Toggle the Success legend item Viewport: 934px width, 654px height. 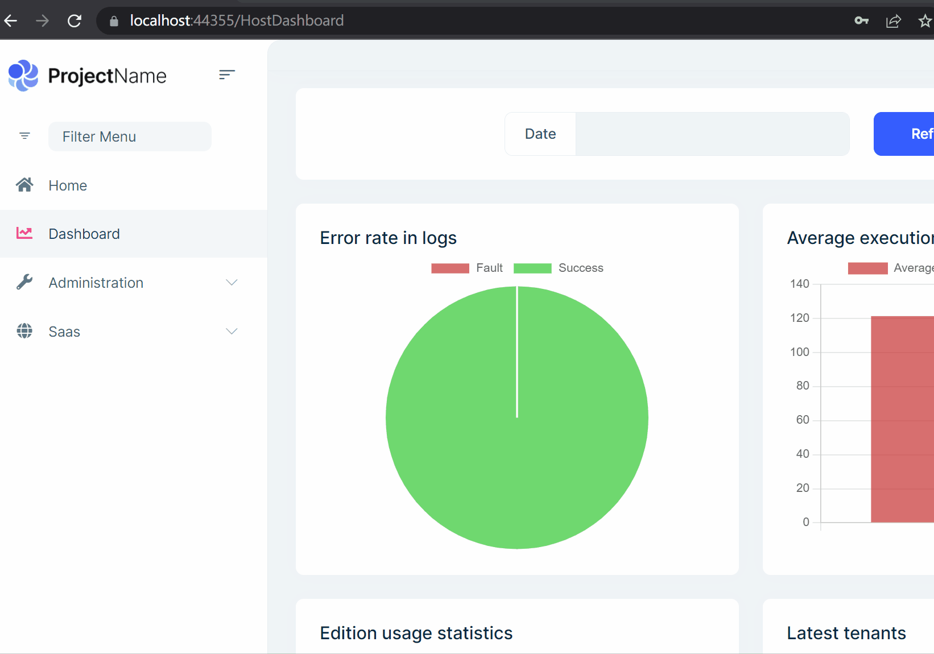pyautogui.click(x=559, y=268)
